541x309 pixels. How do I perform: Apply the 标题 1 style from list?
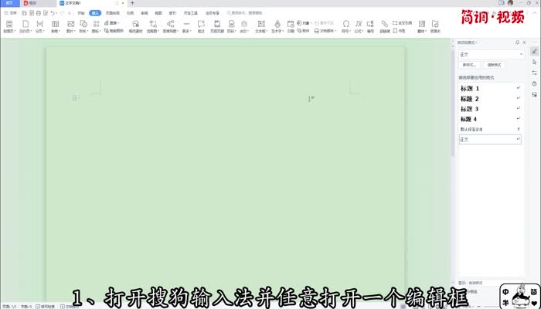pos(470,89)
